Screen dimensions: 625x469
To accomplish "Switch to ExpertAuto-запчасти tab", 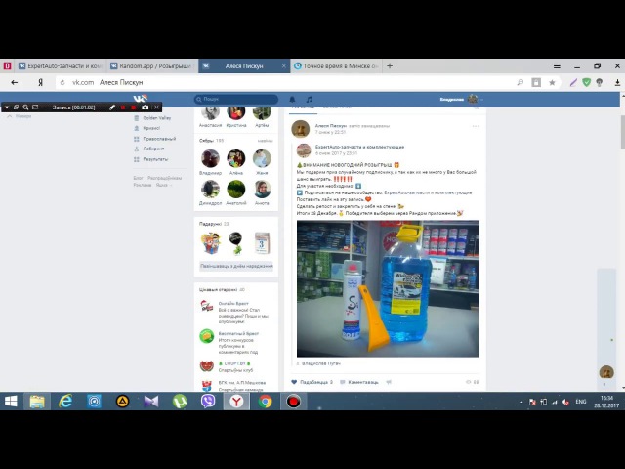I will [x=61, y=66].
